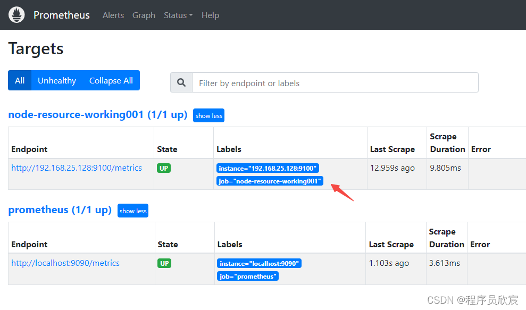This screenshot has width=526, height=310.
Task: Open the Status dropdown menu
Action: coord(178,15)
